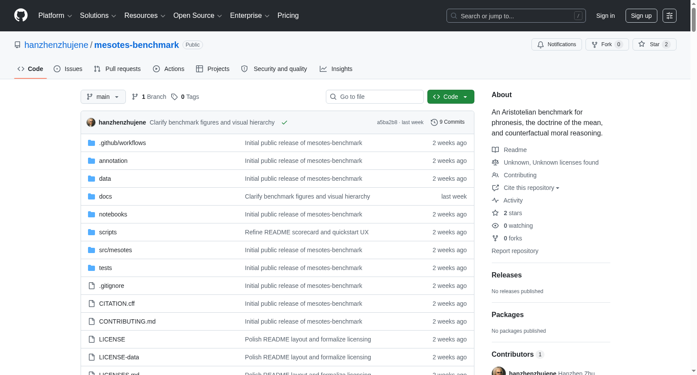Expand the Enterprise menu

pyautogui.click(x=250, y=16)
